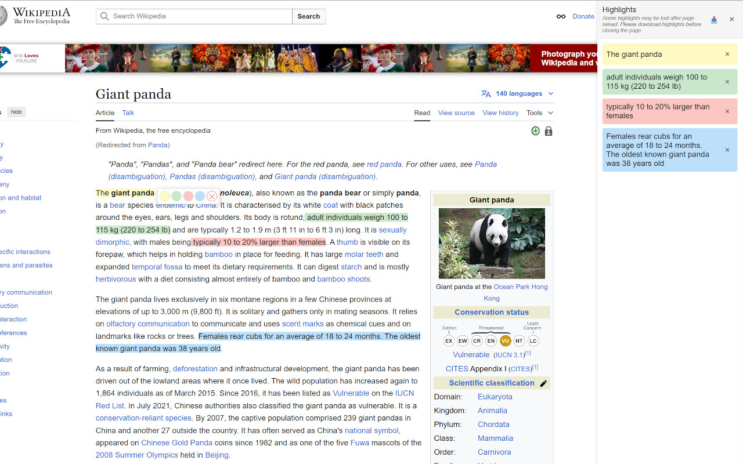
Task: Download highlights from the Highlights panel
Action: coord(714,20)
